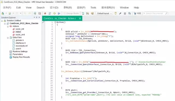Click the recording options toolbar icon
175x101 pixels.
(x=39, y=13)
